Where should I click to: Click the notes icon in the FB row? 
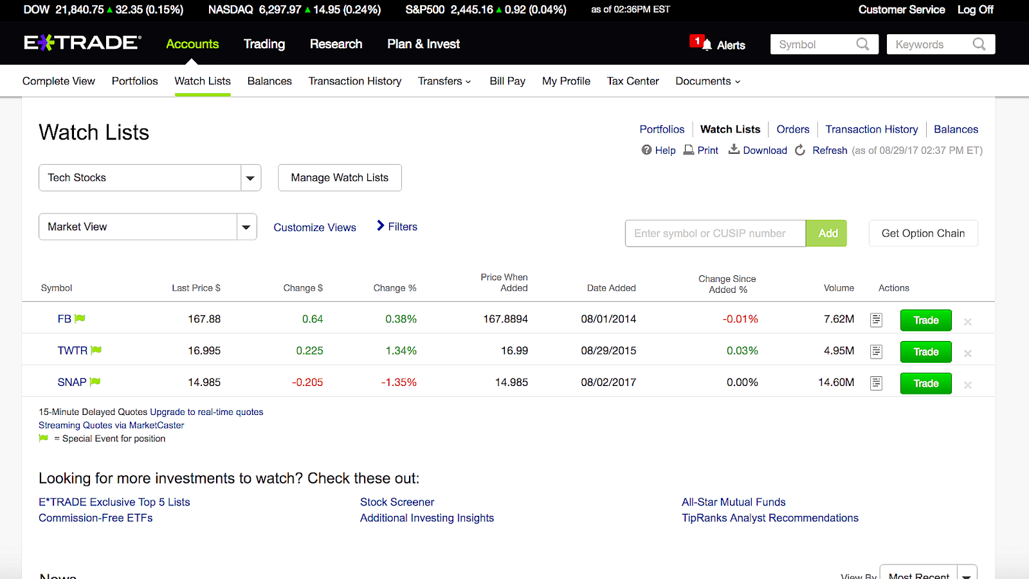875,319
